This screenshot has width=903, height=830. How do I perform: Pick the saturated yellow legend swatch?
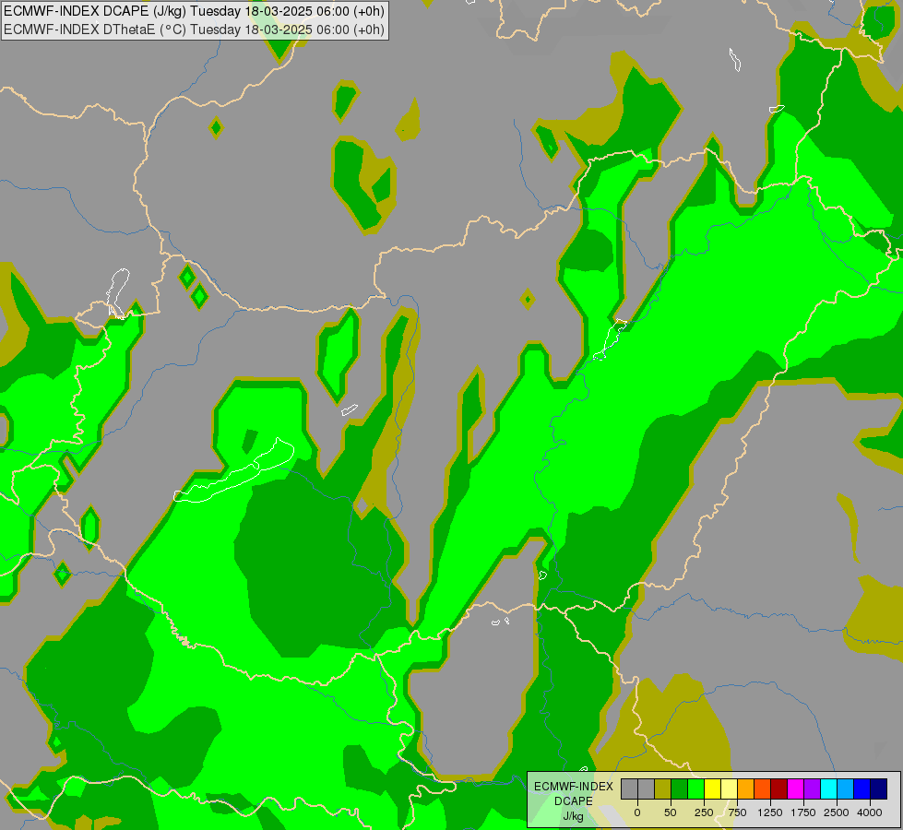click(x=712, y=789)
